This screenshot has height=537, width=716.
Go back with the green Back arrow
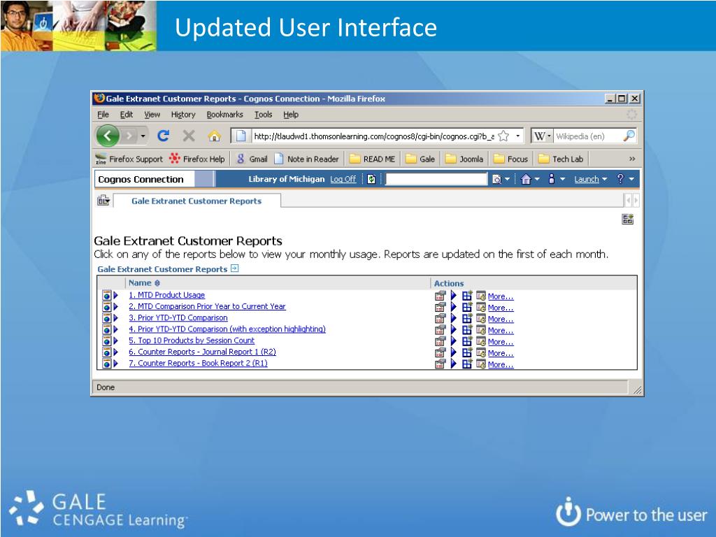pos(108,136)
